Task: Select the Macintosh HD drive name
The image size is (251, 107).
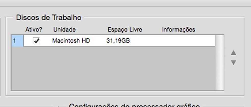Action: [71, 41]
